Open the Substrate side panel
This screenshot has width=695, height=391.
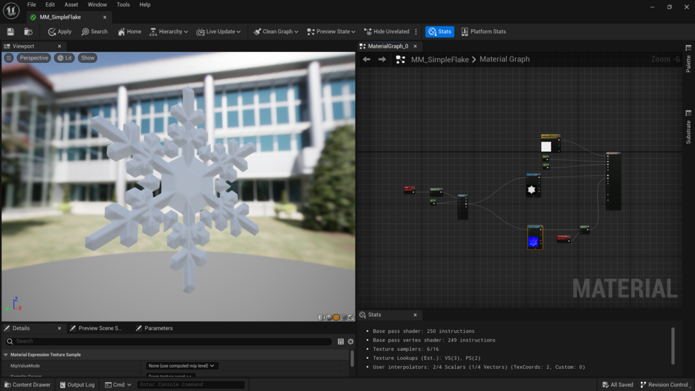(688, 127)
